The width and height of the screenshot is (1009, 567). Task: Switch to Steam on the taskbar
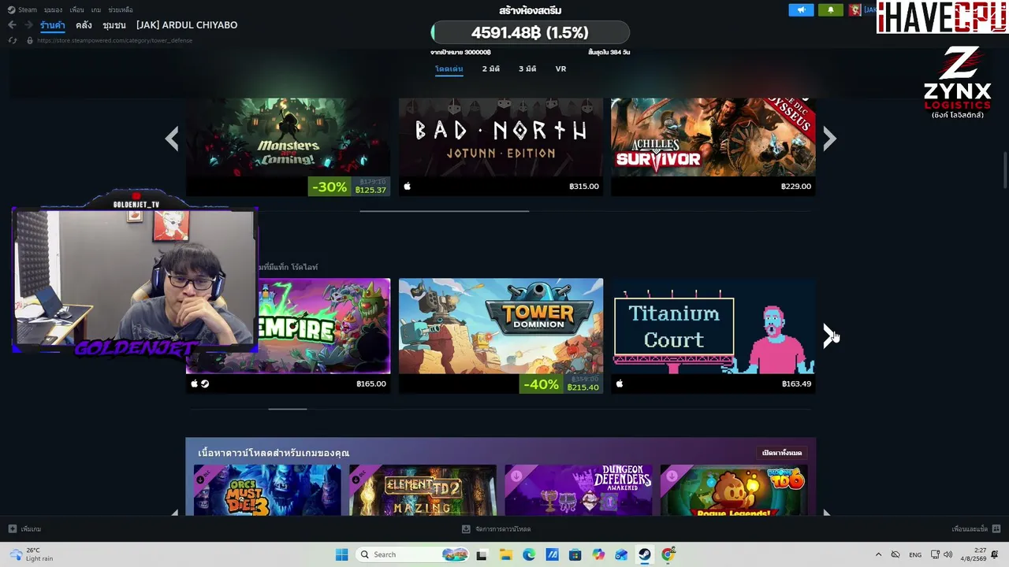pyautogui.click(x=645, y=554)
